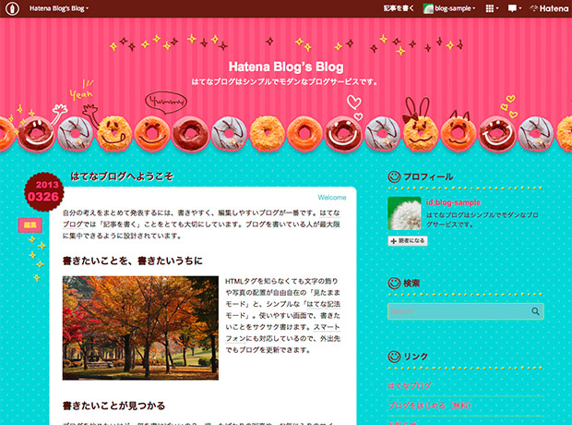Open the はてなブログ sidebar link
The image size is (572, 425).
click(x=410, y=385)
